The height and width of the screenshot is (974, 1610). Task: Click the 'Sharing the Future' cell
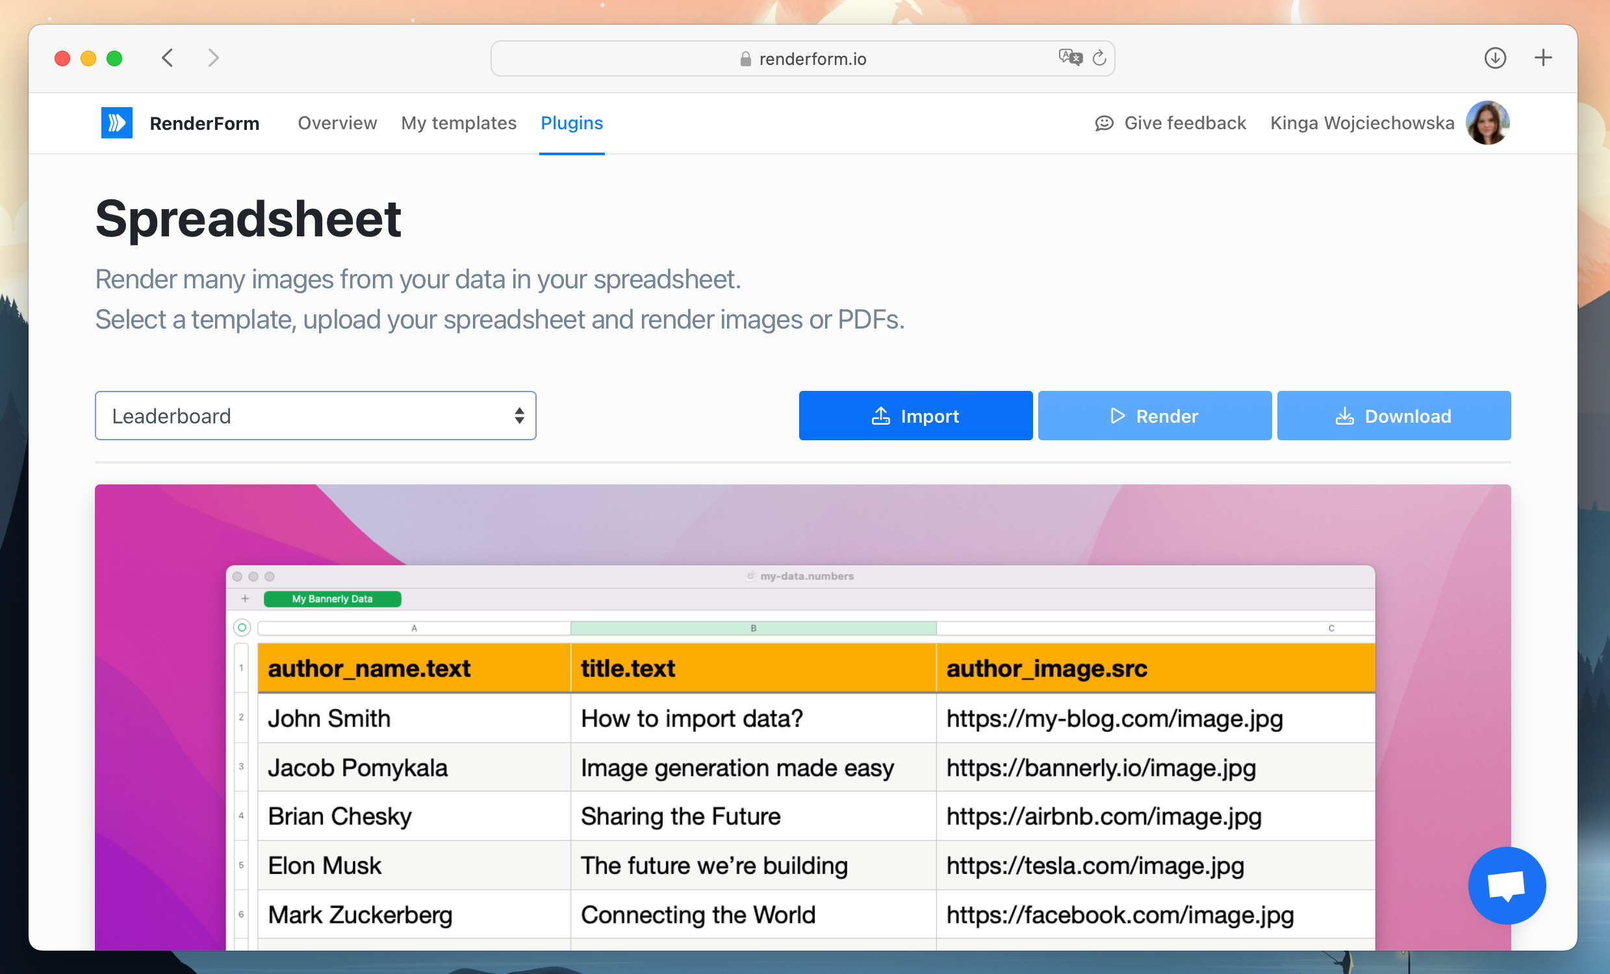(754, 816)
